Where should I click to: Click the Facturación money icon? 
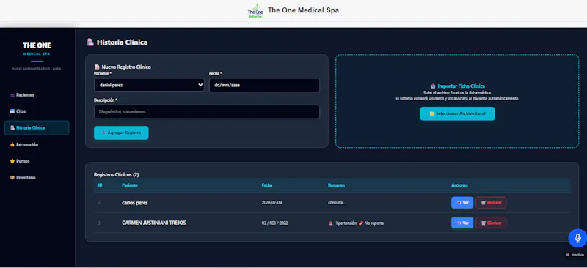pyautogui.click(x=12, y=145)
